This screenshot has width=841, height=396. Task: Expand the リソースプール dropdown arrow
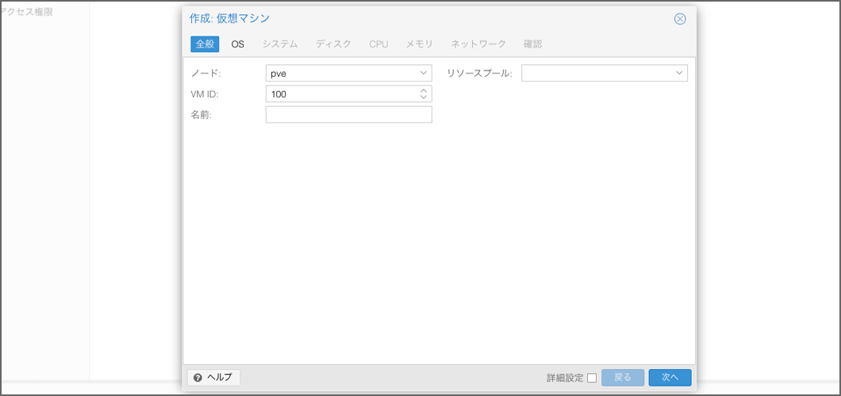(679, 73)
